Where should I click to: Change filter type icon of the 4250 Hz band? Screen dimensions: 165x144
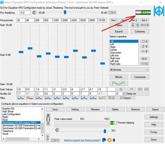tap(75, 98)
